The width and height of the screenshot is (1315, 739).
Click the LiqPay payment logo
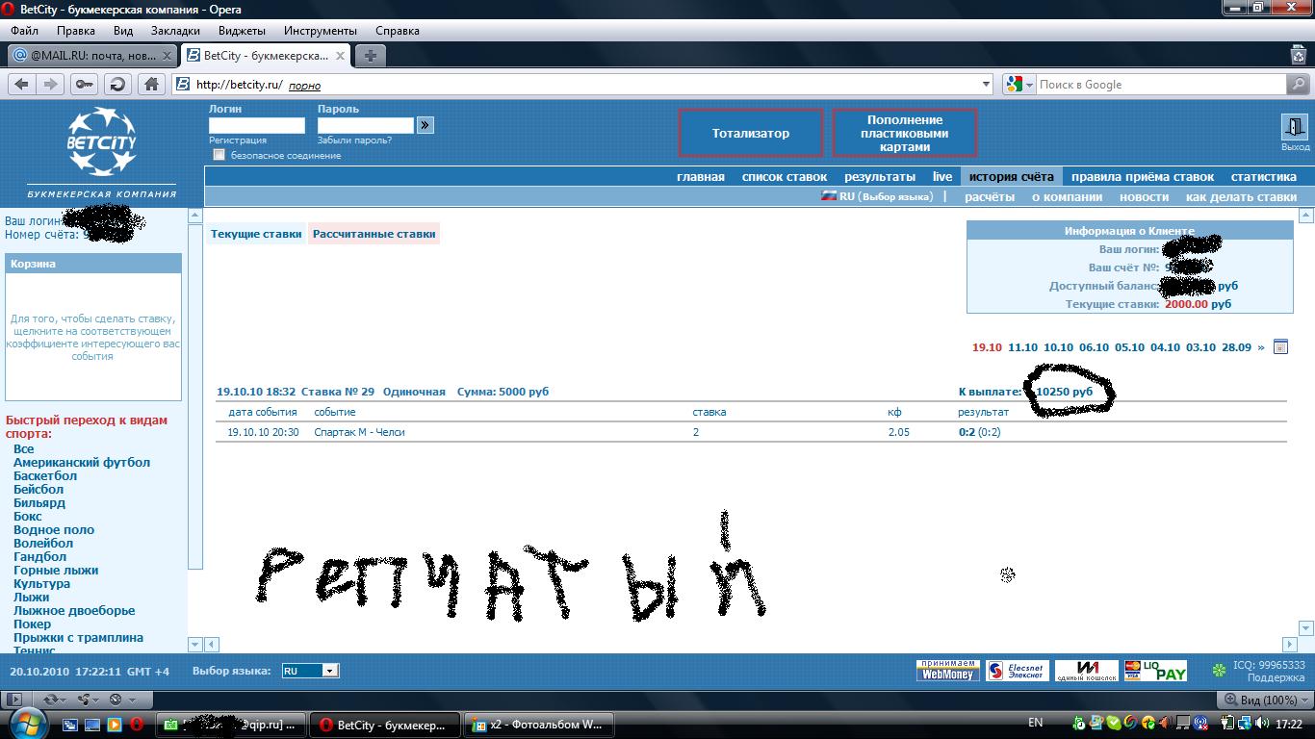point(1155,671)
